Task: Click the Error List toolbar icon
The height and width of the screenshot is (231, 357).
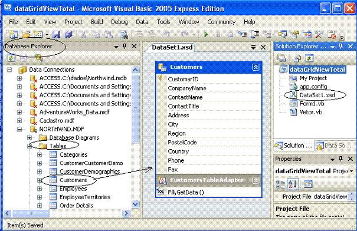Action: pyautogui.click(x=332, y=34)
